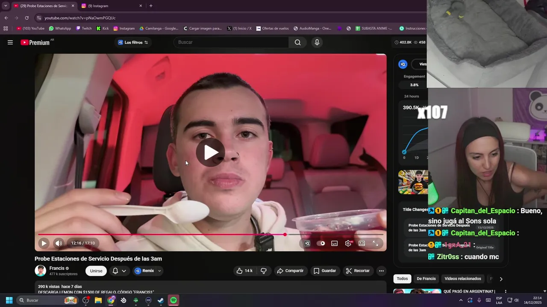Open tab search dropdown arrow

[6, 6]
